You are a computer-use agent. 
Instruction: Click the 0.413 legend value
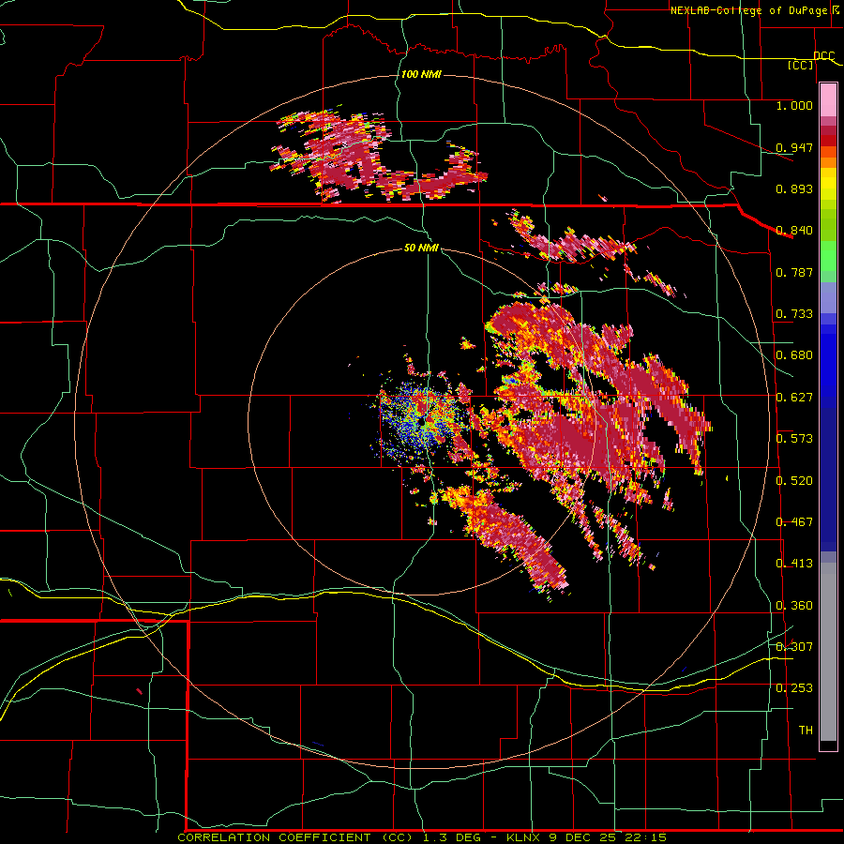(794, 564)
